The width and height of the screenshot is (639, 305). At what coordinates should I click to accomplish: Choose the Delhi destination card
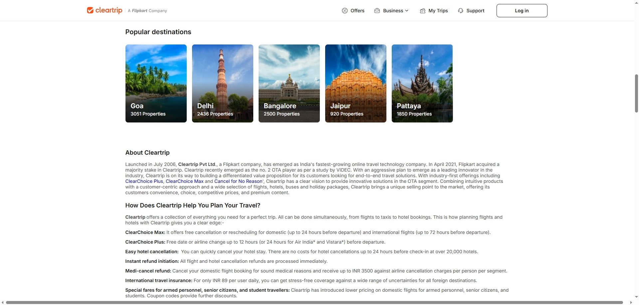222,83
